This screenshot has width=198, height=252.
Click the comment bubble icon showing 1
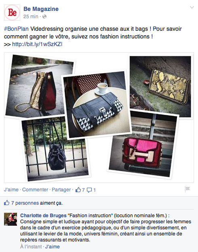[89, 190]
